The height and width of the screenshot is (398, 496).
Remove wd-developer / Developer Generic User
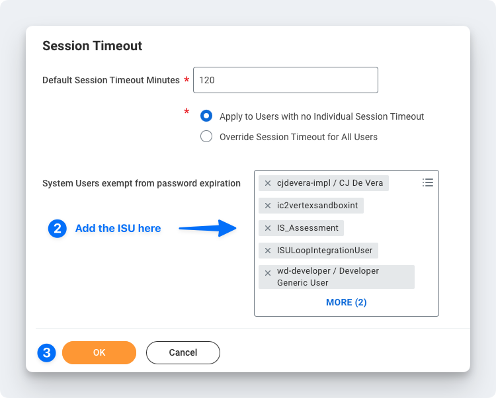point(268,272)
